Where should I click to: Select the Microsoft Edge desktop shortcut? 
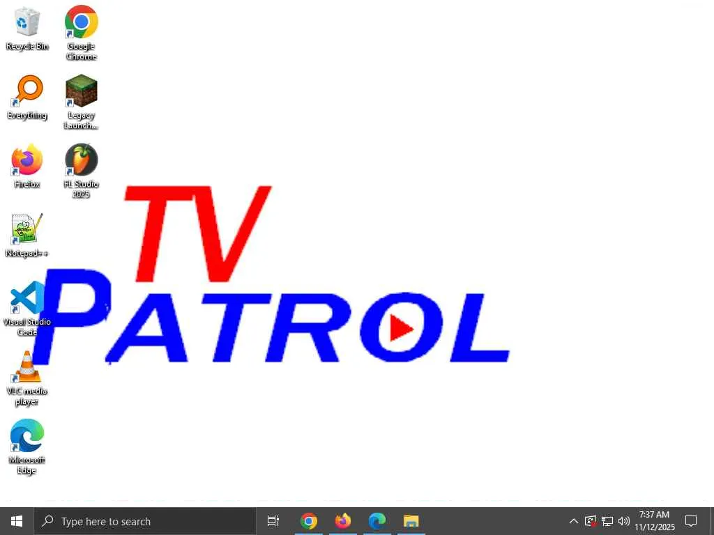tap(27, 447)
